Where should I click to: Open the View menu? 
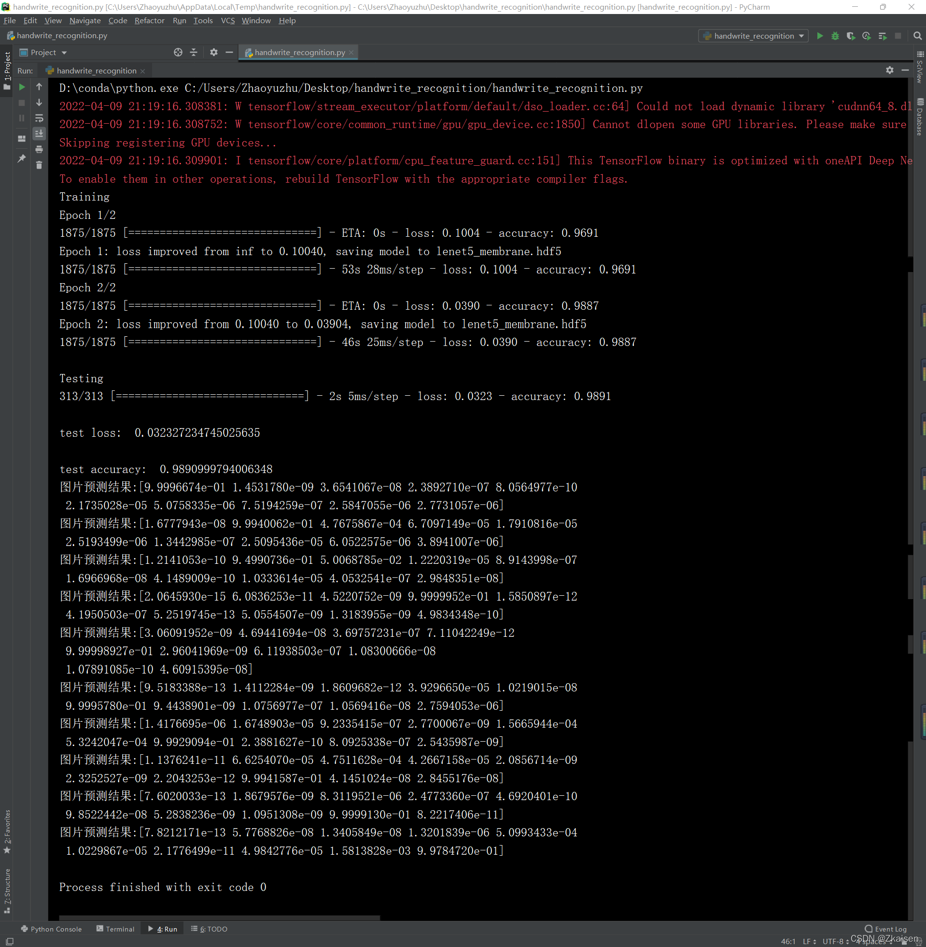coord(53,20)
